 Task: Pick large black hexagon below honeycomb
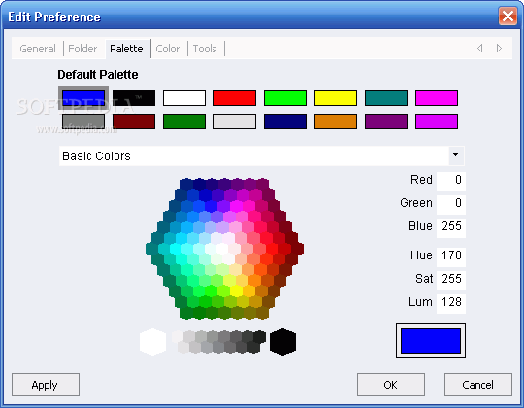coord(282,342)
